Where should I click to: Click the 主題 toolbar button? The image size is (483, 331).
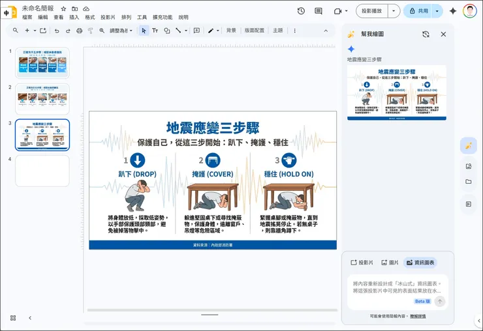tap(277, 31)
